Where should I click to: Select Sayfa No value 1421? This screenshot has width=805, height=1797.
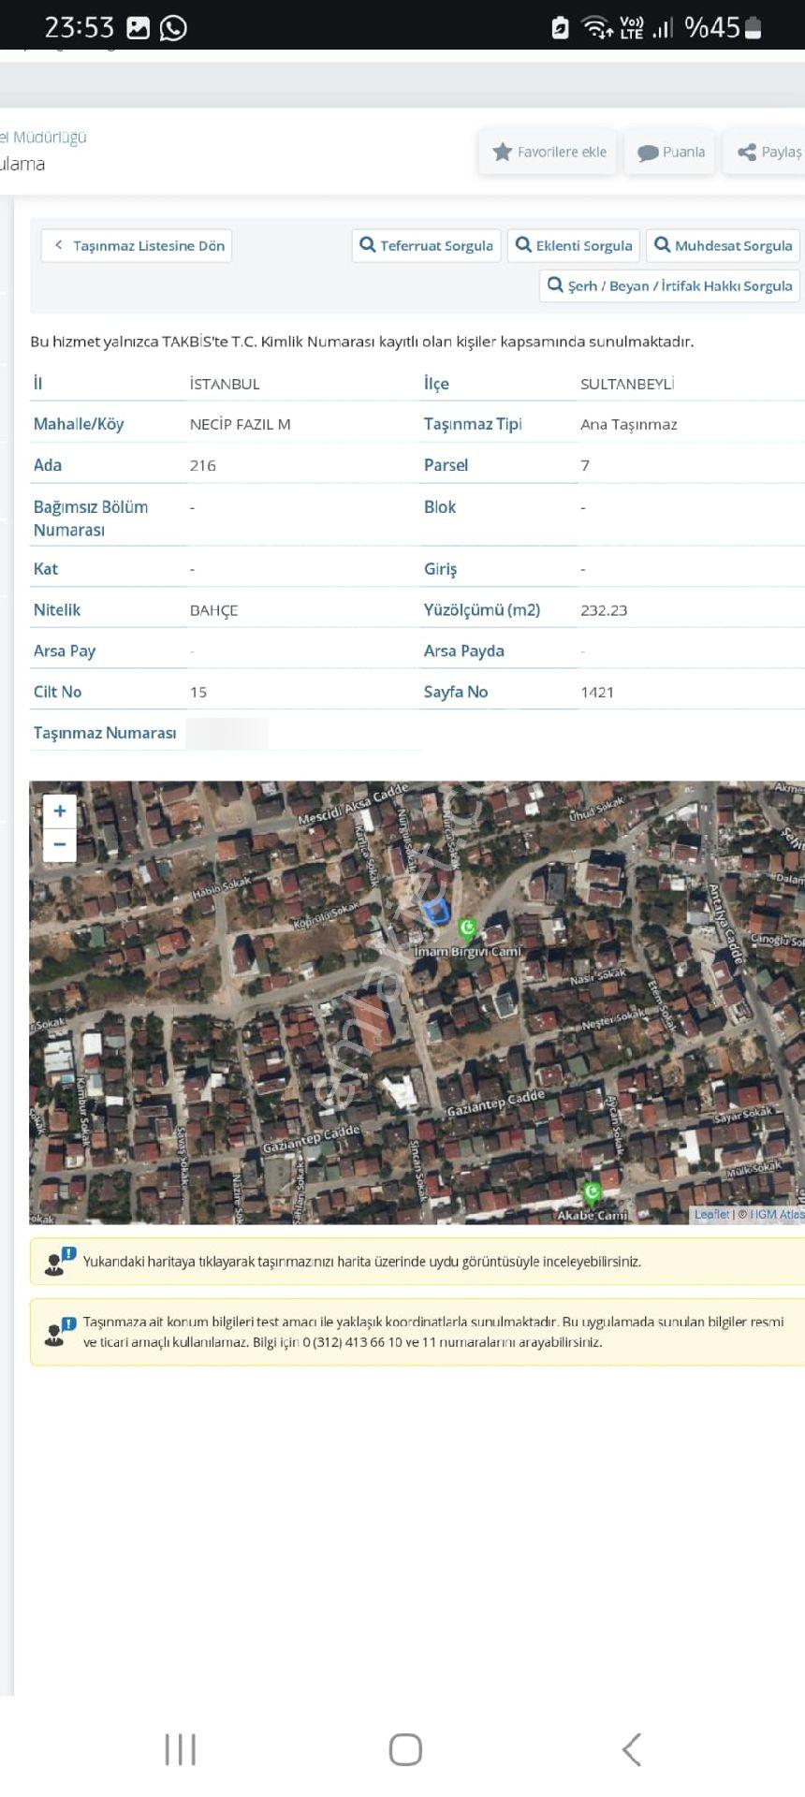click(597, 693)
